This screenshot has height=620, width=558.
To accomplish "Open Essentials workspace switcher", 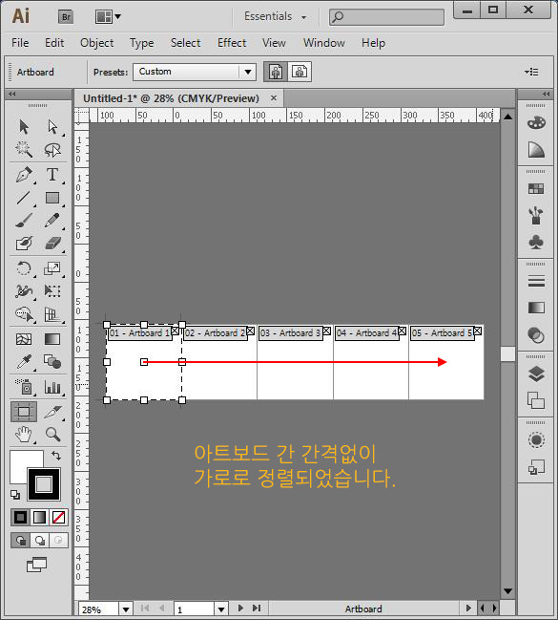I will point(275,16).
